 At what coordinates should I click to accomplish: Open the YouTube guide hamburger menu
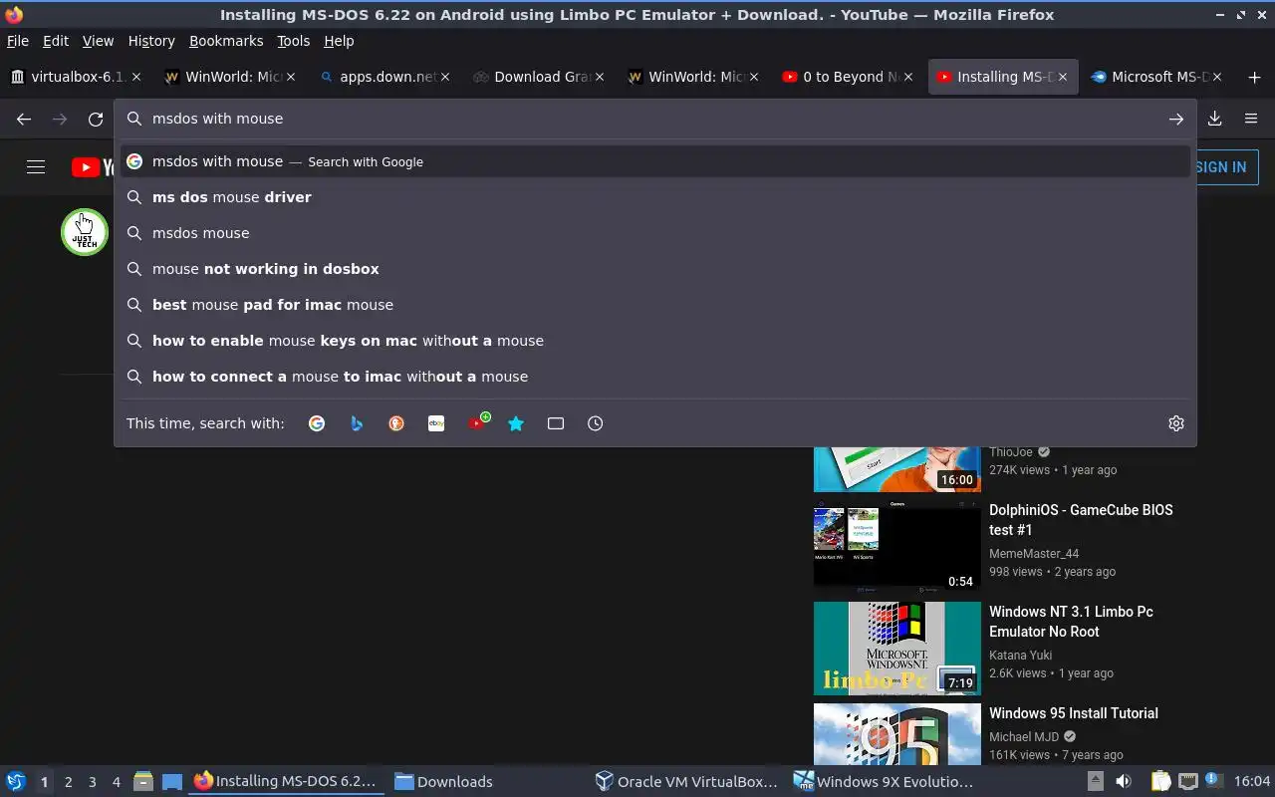36,167
